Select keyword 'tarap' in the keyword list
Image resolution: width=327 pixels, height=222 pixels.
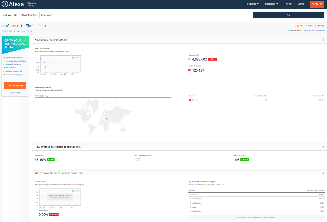194,207
